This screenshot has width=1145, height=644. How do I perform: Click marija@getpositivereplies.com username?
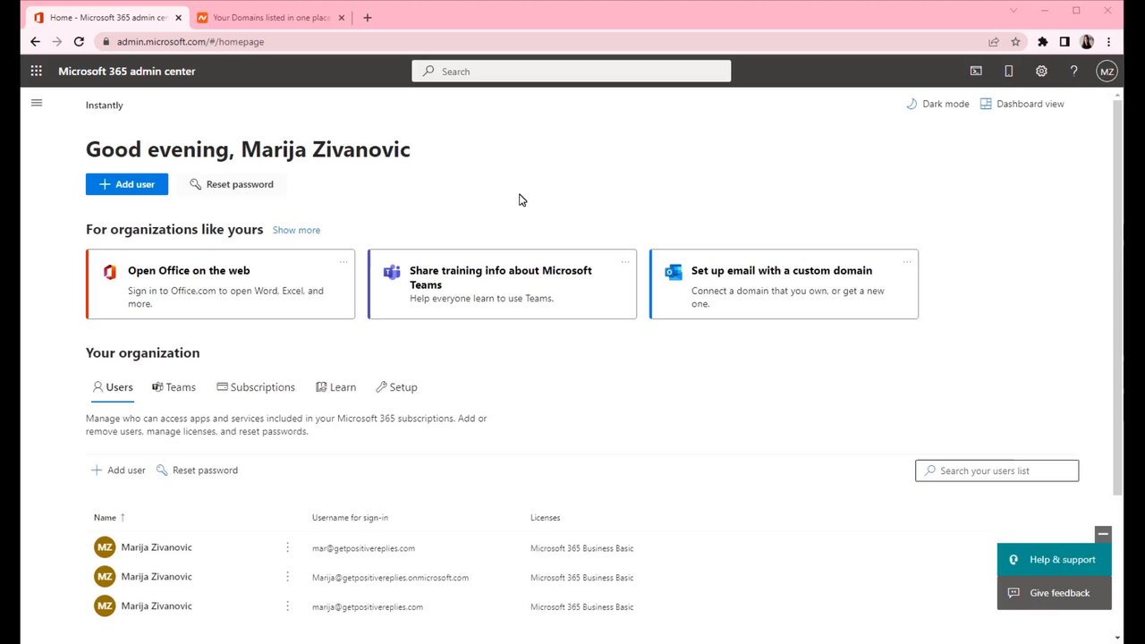(x=368, y=607)
